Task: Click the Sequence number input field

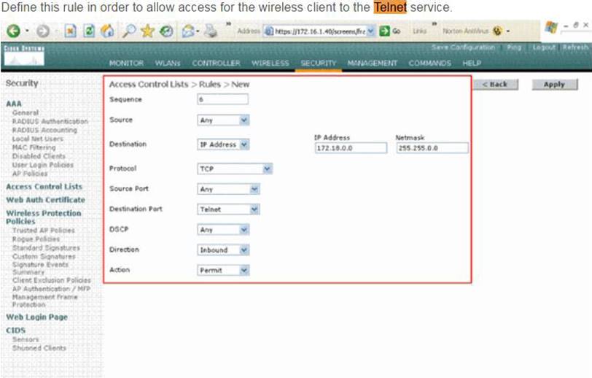Action: coord(222,99)
